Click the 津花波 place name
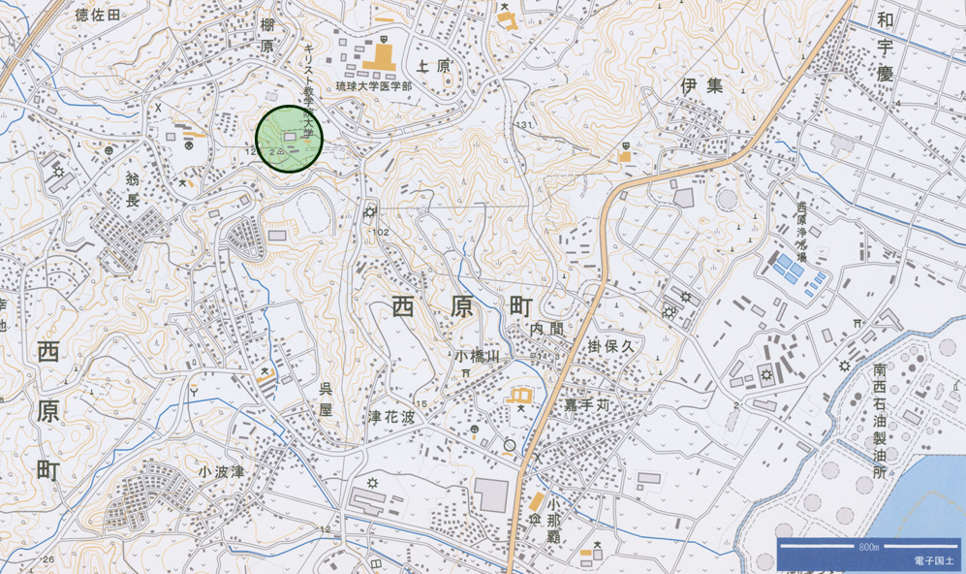Screen dimensions: 966x574 tap(390, 416)
